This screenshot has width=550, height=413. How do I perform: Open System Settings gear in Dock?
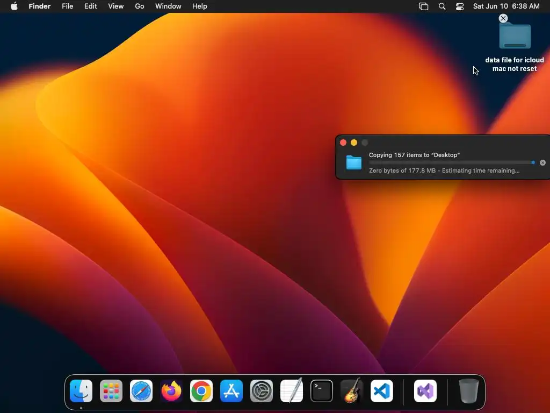coord(262,391)
